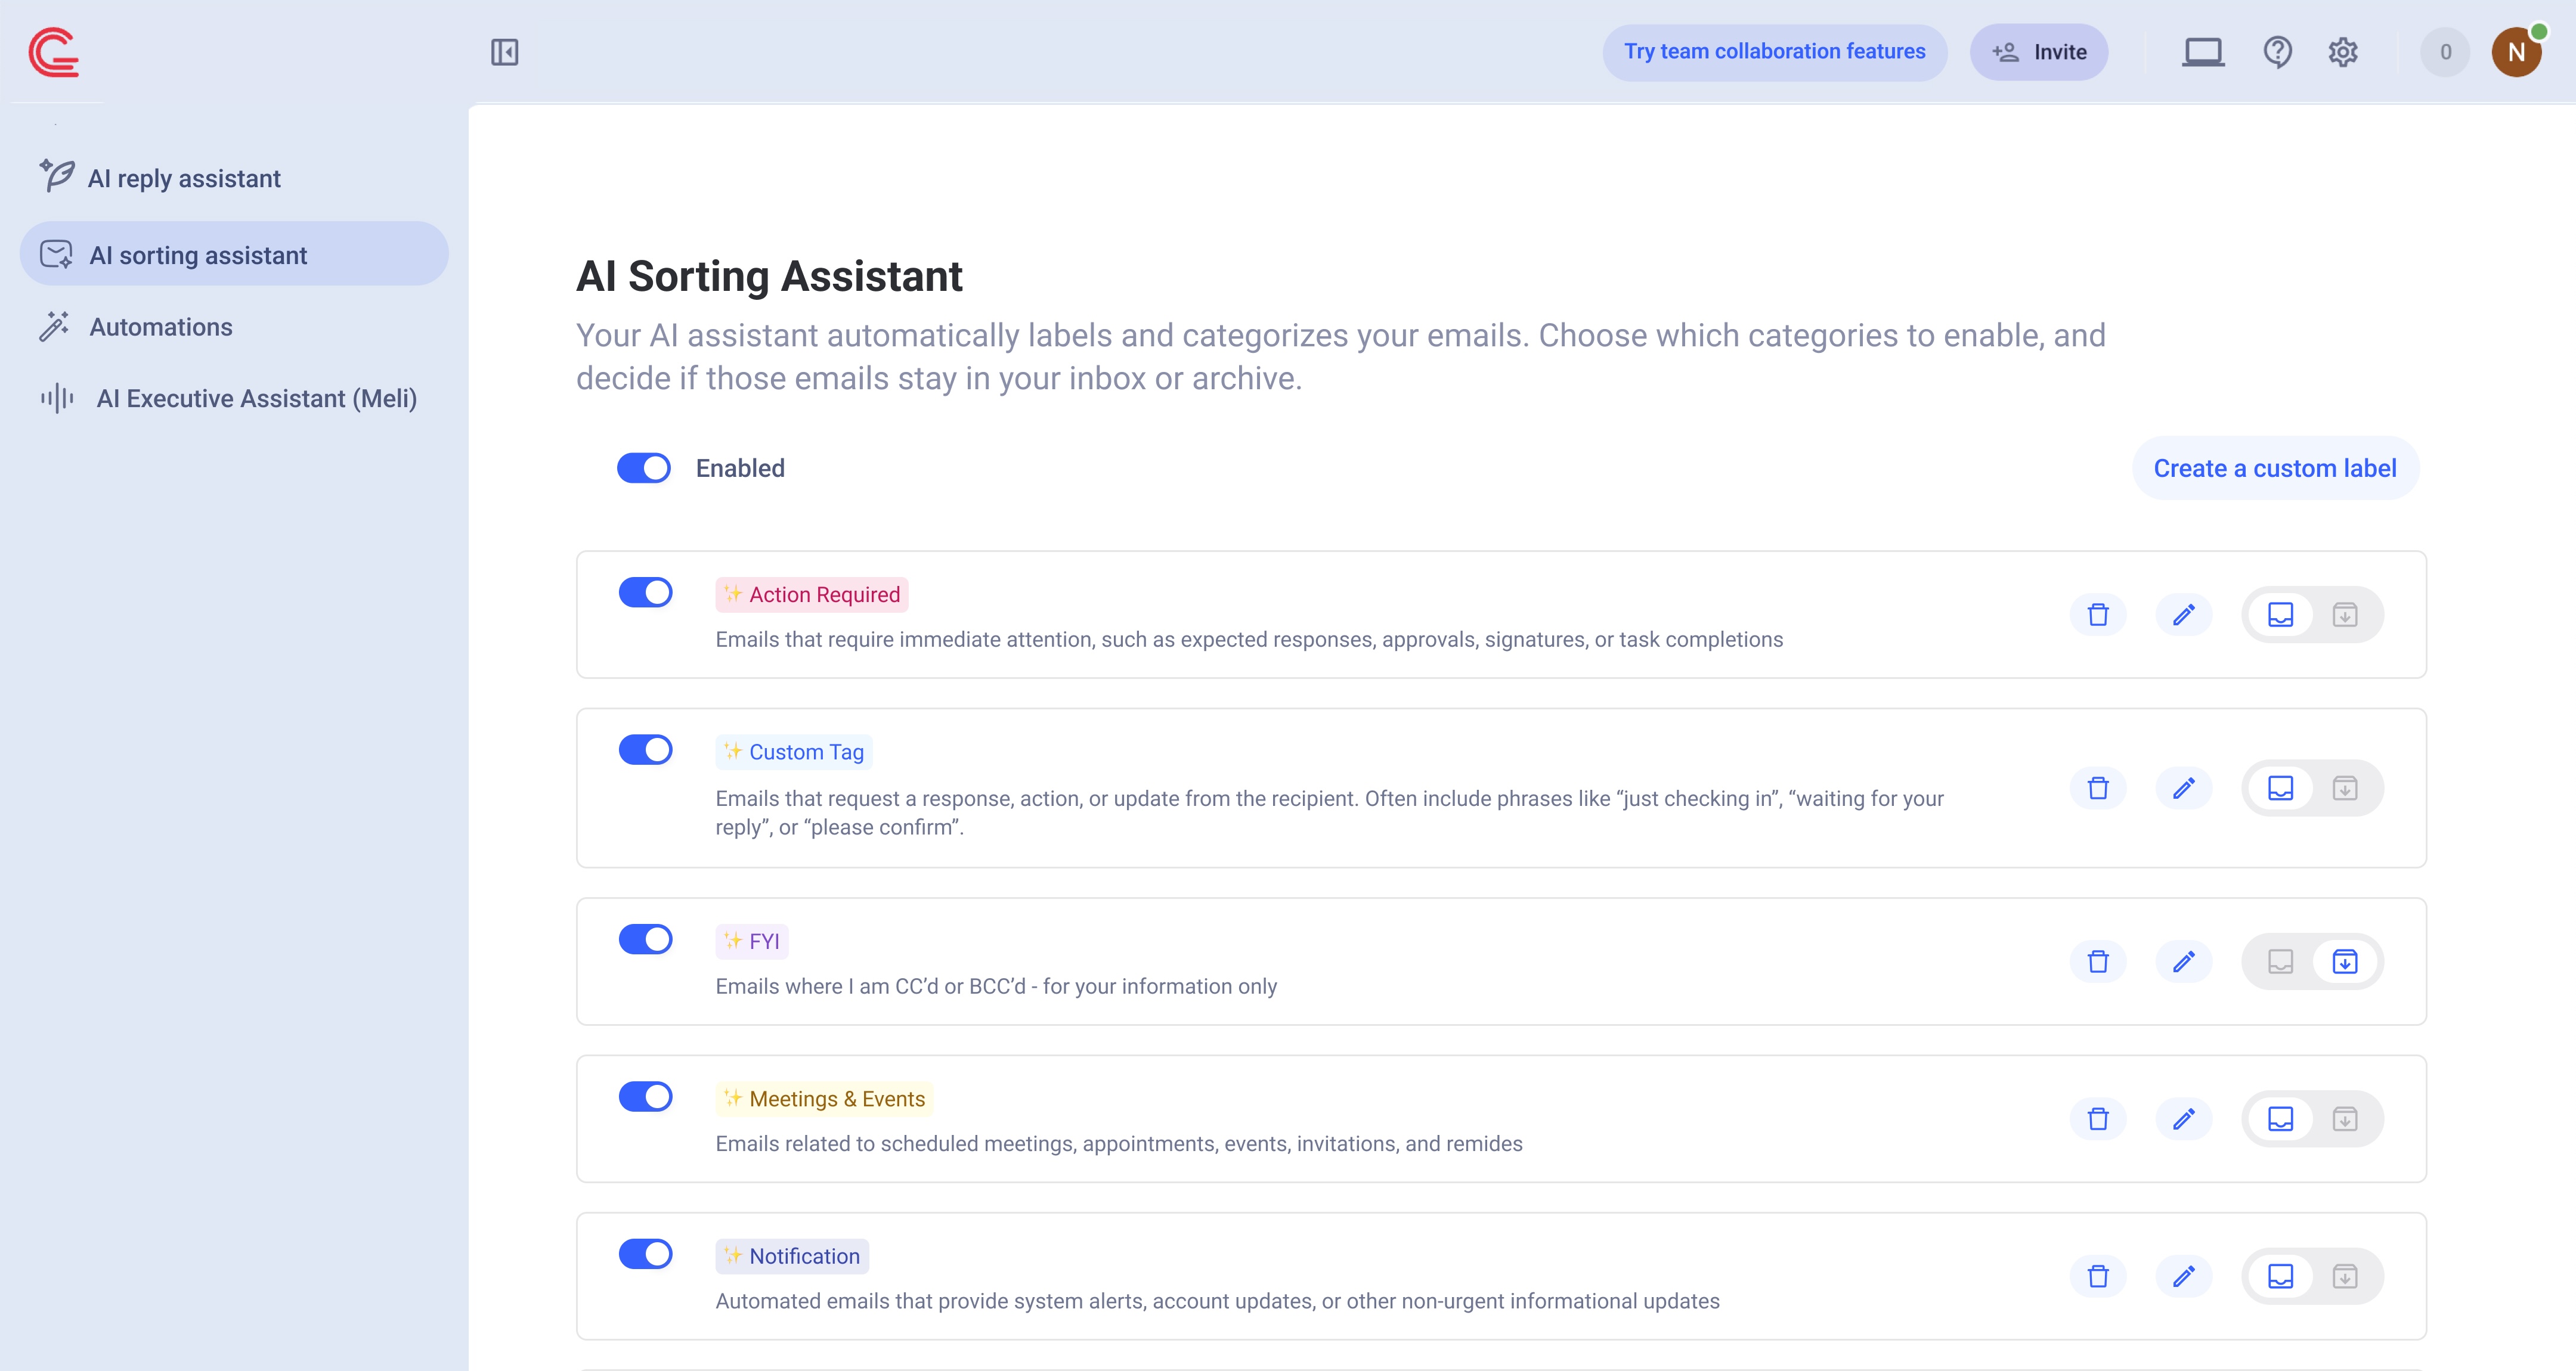Delete the FYI label

(x=2098, y=962)
